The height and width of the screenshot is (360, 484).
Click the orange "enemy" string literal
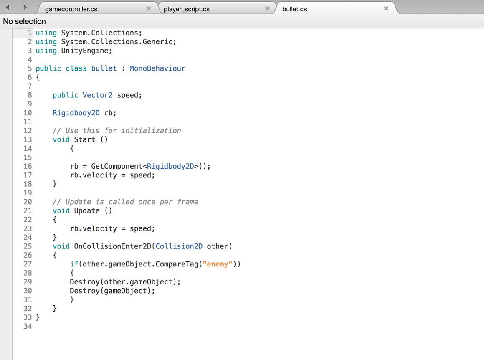pos(217,264)
